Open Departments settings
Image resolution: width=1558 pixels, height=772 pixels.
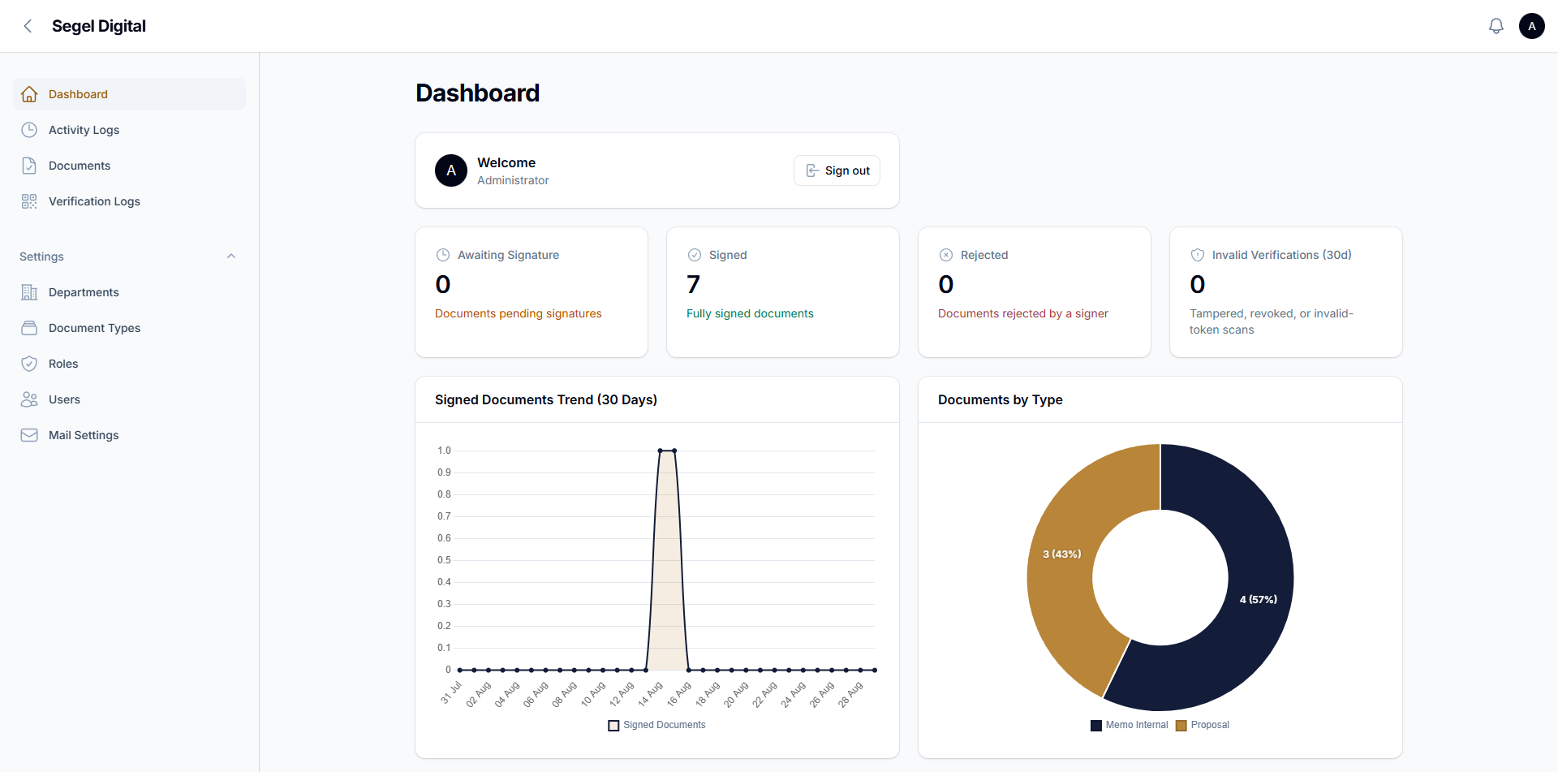tap(130, 292)
